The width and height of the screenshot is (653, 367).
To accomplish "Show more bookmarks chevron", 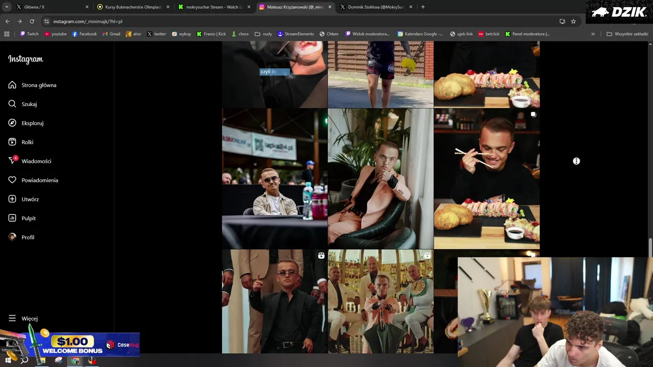I will [x=593, y=34].
